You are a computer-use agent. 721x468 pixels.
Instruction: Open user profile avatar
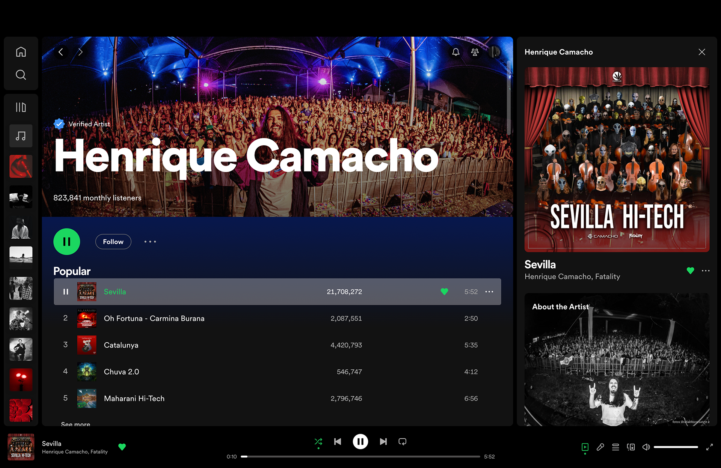click(495, 52)
